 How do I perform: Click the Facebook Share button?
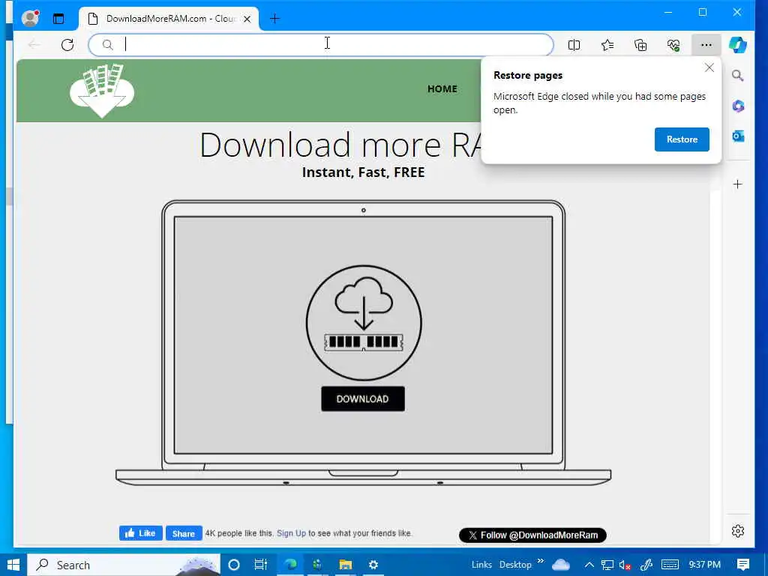(x=184, y=533)
